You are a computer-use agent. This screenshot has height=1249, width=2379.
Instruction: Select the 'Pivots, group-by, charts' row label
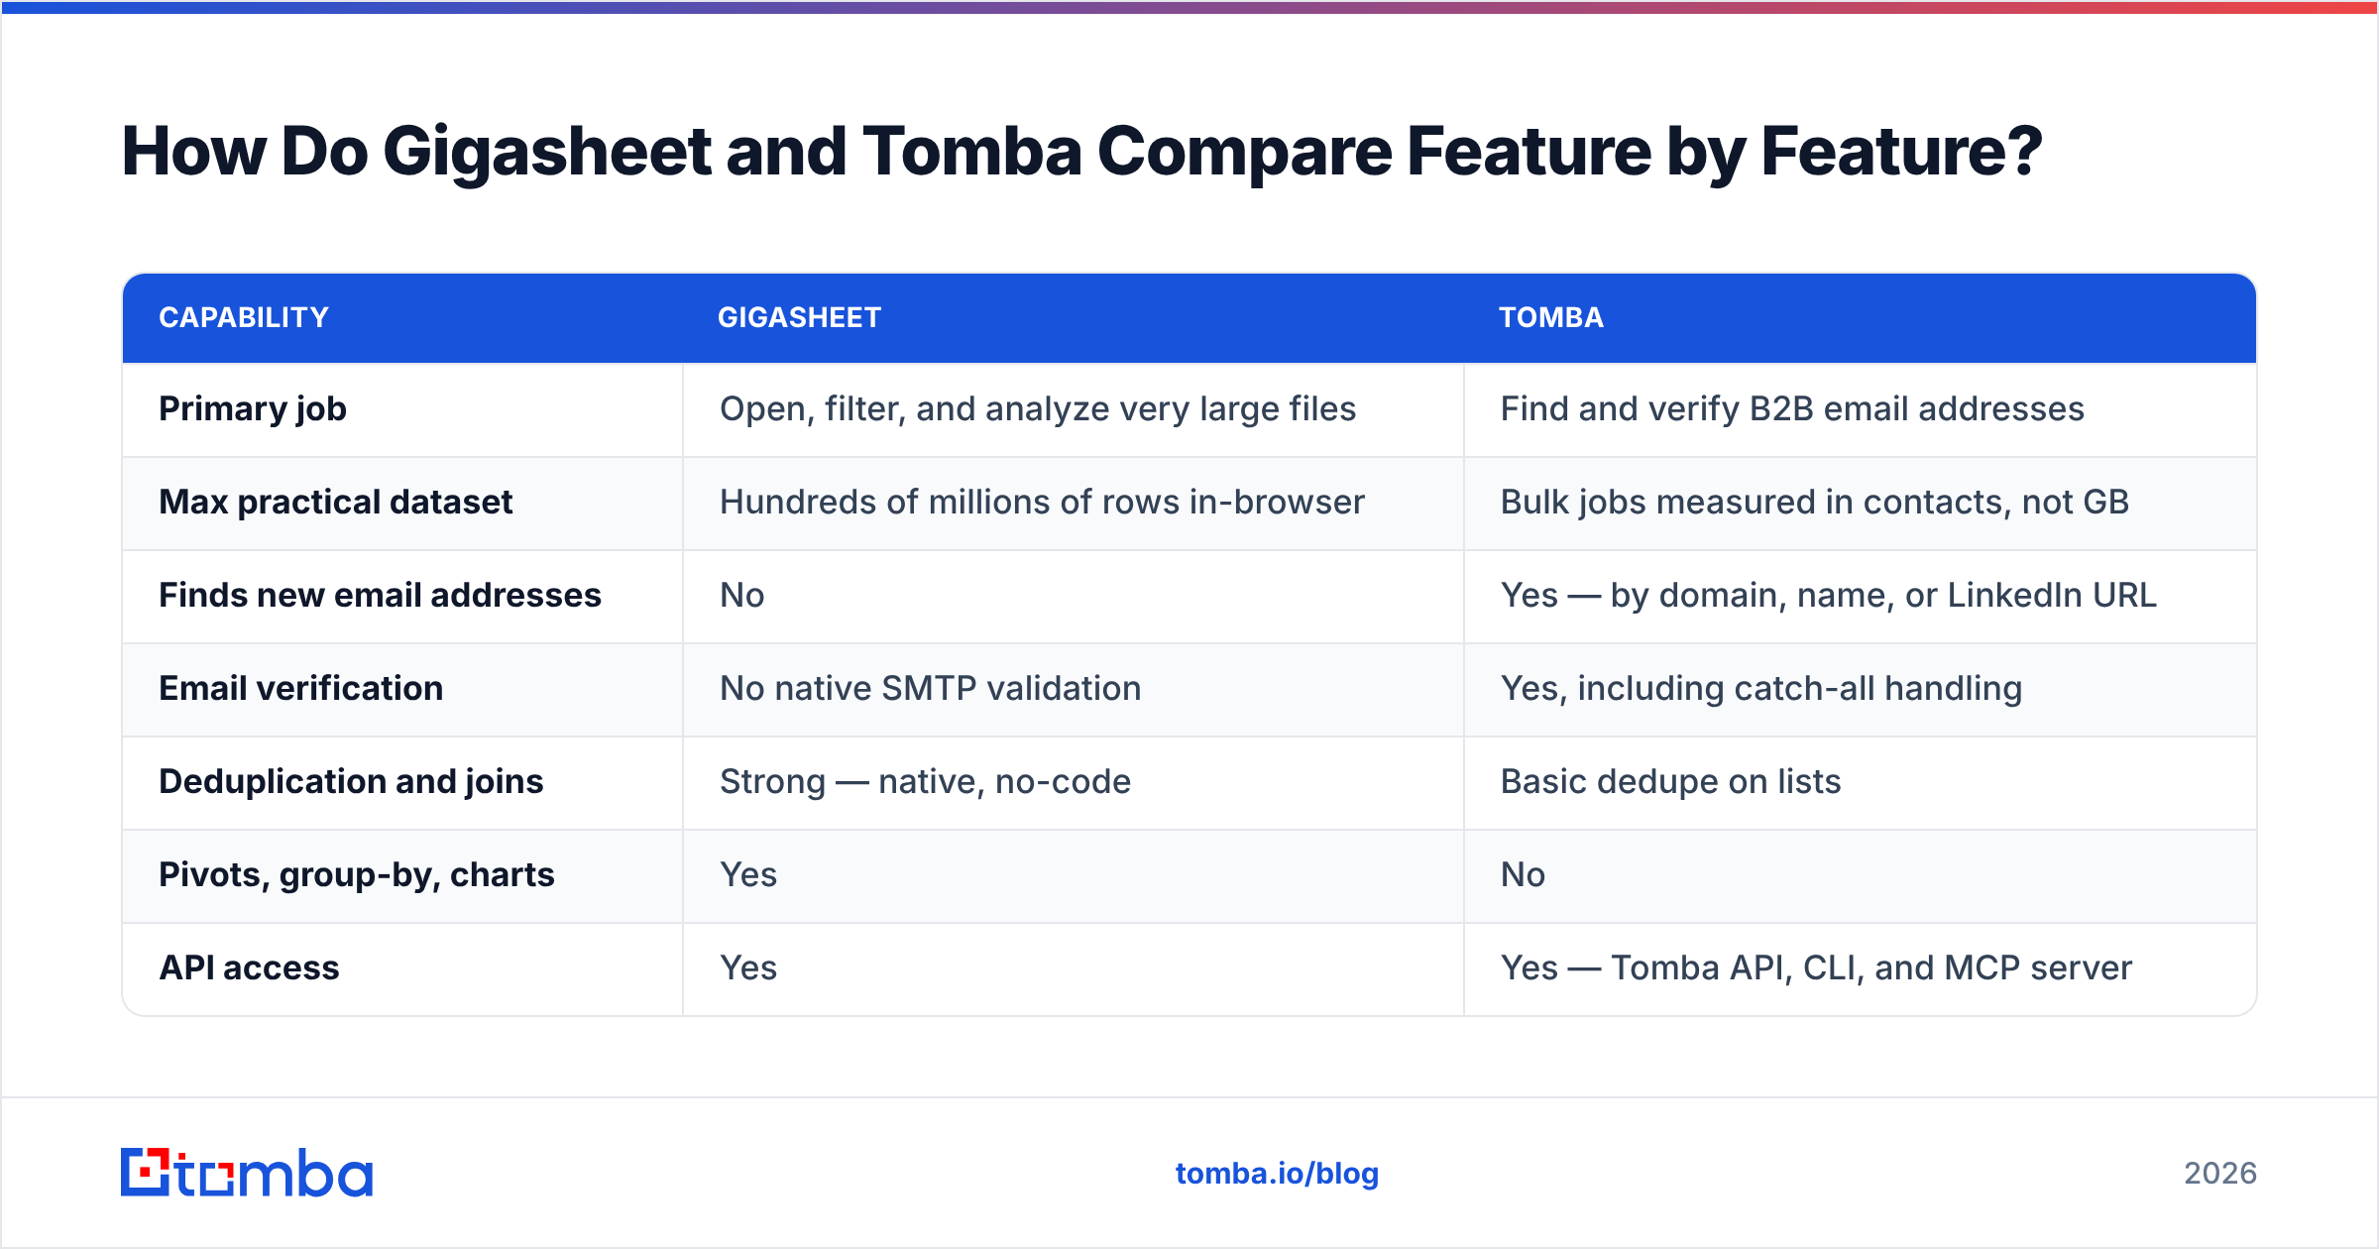pos(357,875)
